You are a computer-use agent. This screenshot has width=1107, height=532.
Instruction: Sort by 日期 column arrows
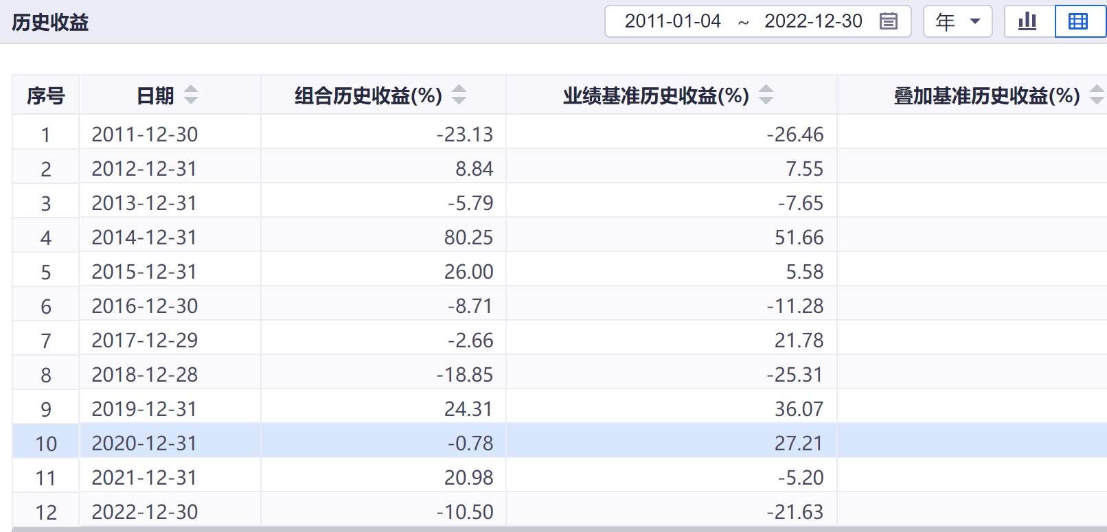[191, 95]
